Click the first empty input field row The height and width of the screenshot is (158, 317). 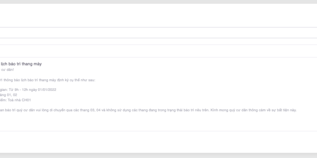tap(158, 33)
